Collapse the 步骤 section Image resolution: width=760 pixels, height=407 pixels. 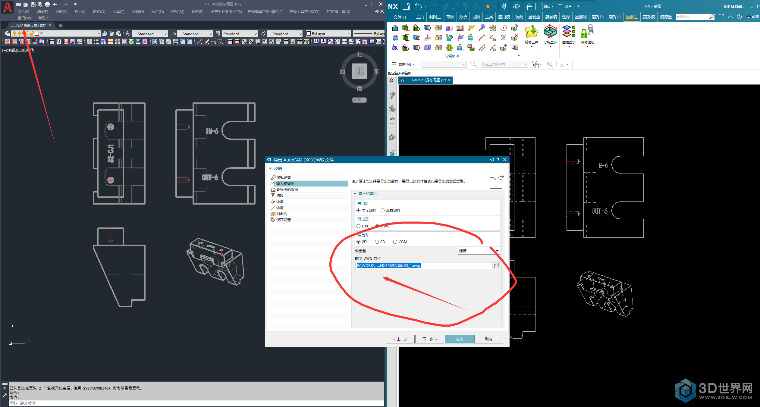270,168
